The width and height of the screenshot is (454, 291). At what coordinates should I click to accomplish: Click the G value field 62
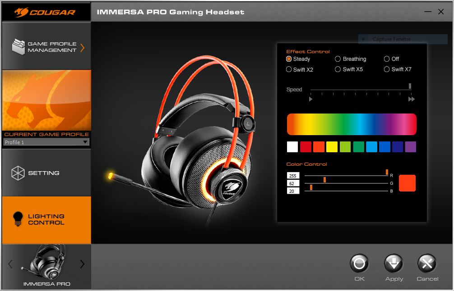pyautogui.click(x=293, y=183)
